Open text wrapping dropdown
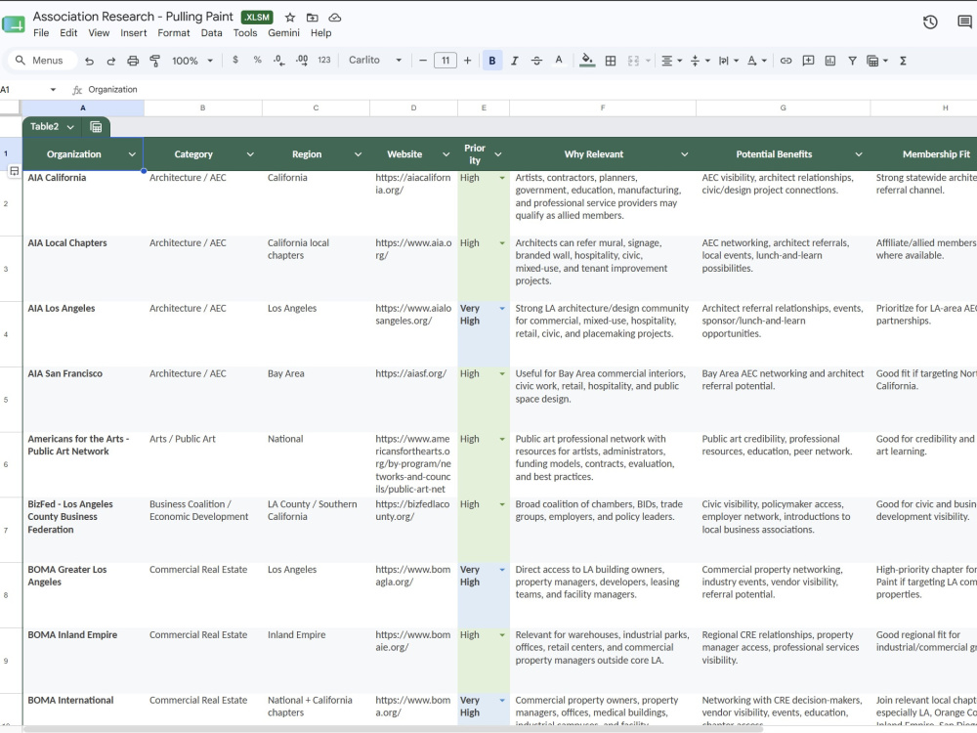The width and height of the screenshot is (977, 733). (729, 61)
